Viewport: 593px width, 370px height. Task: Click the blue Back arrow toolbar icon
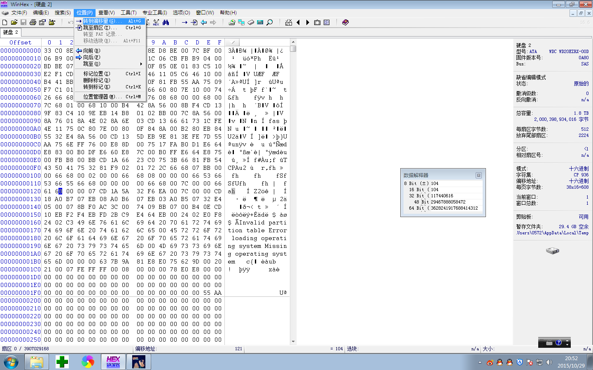pyautogui.click(x=203, y=22)
